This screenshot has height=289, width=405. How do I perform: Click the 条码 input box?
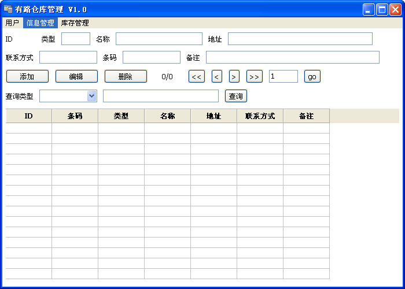point(152,57)
